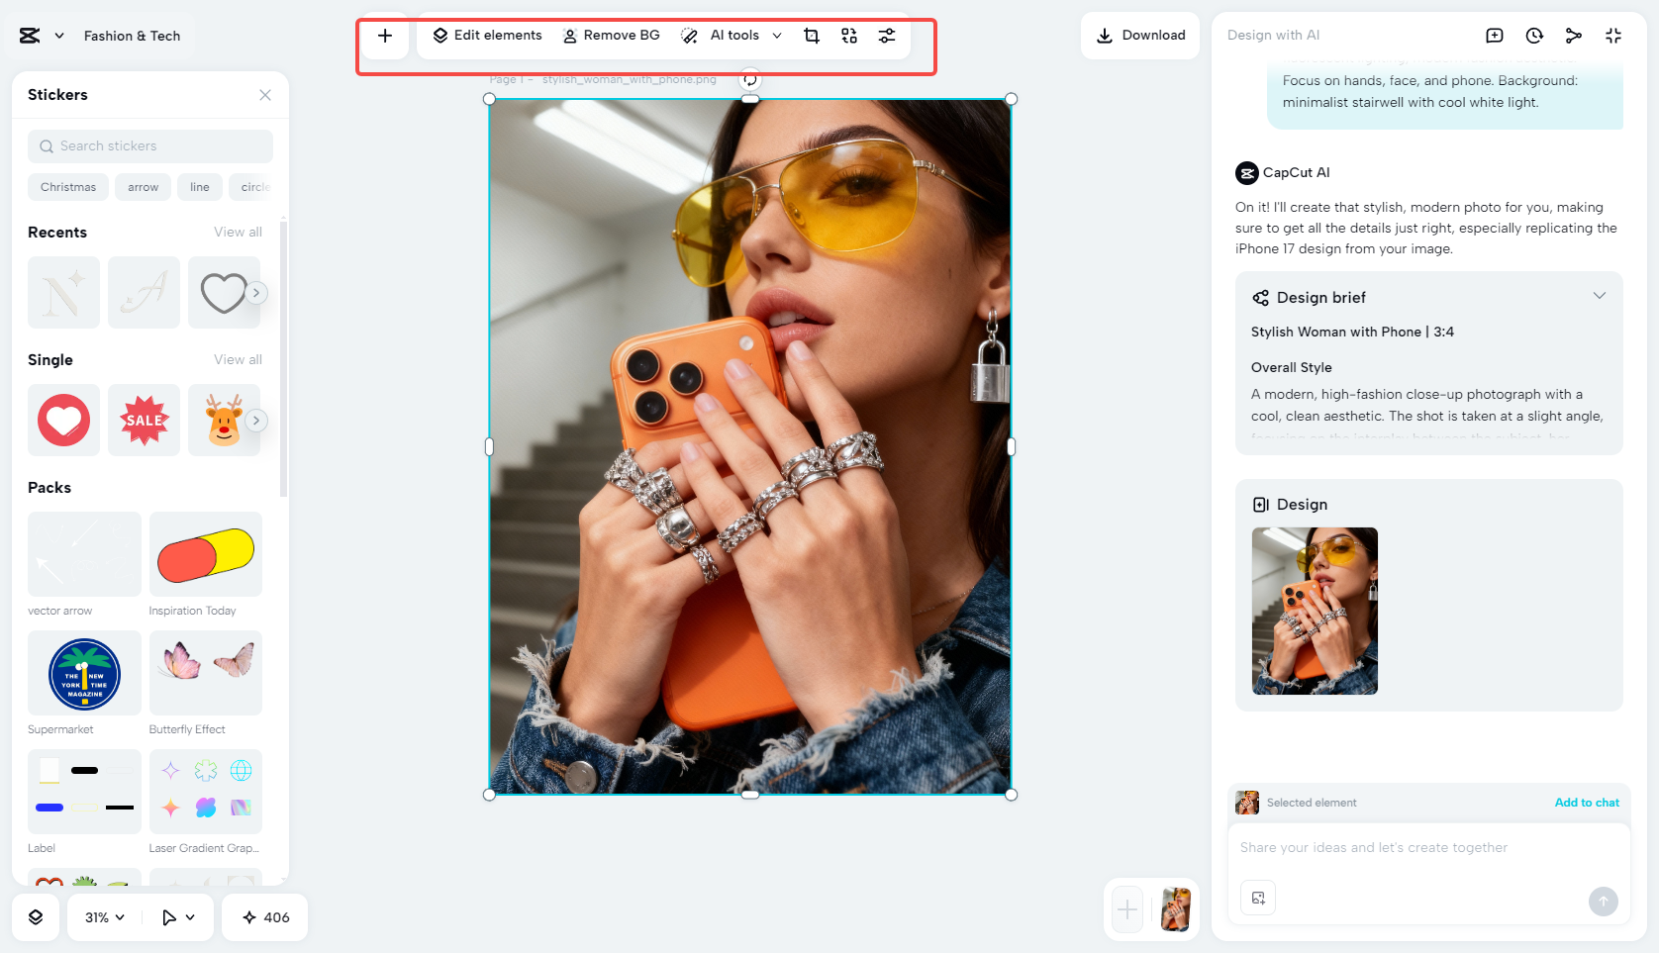
Task: Select the arrow sticker filter tag
Action: [x=143, y=187]
